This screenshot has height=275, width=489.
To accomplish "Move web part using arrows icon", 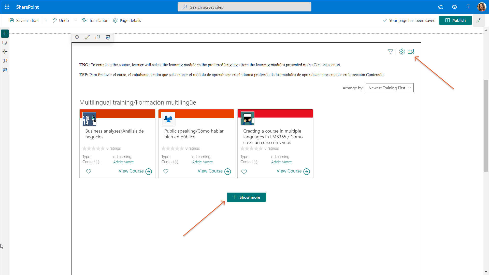I will tap(77, 37).
